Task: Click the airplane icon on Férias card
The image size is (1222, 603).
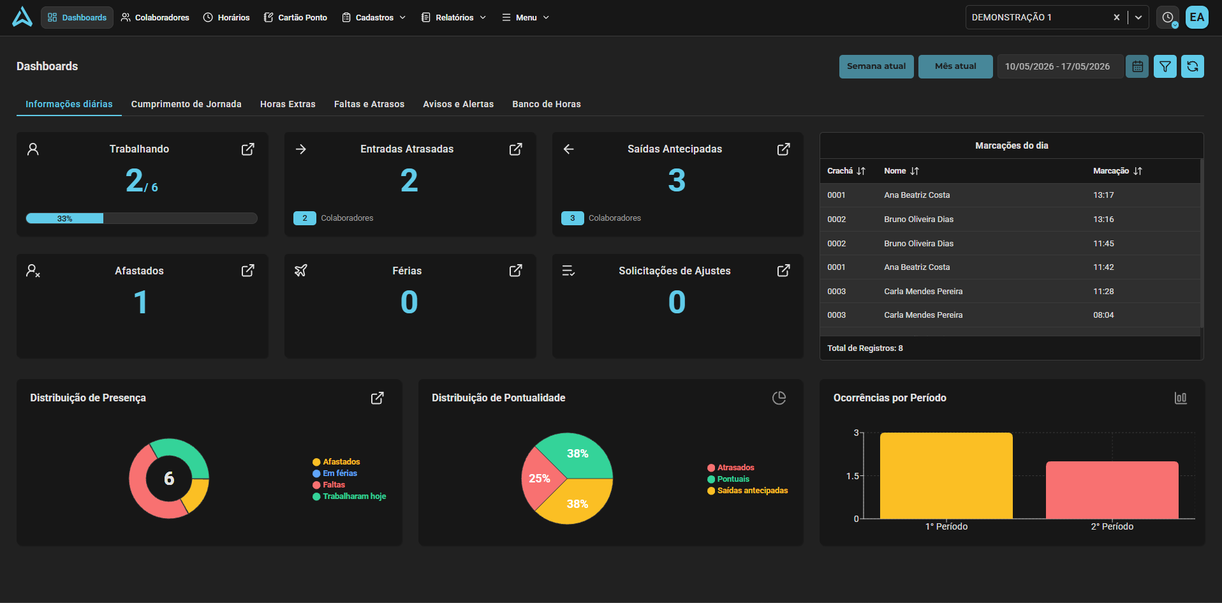Action: pos(301,271)
